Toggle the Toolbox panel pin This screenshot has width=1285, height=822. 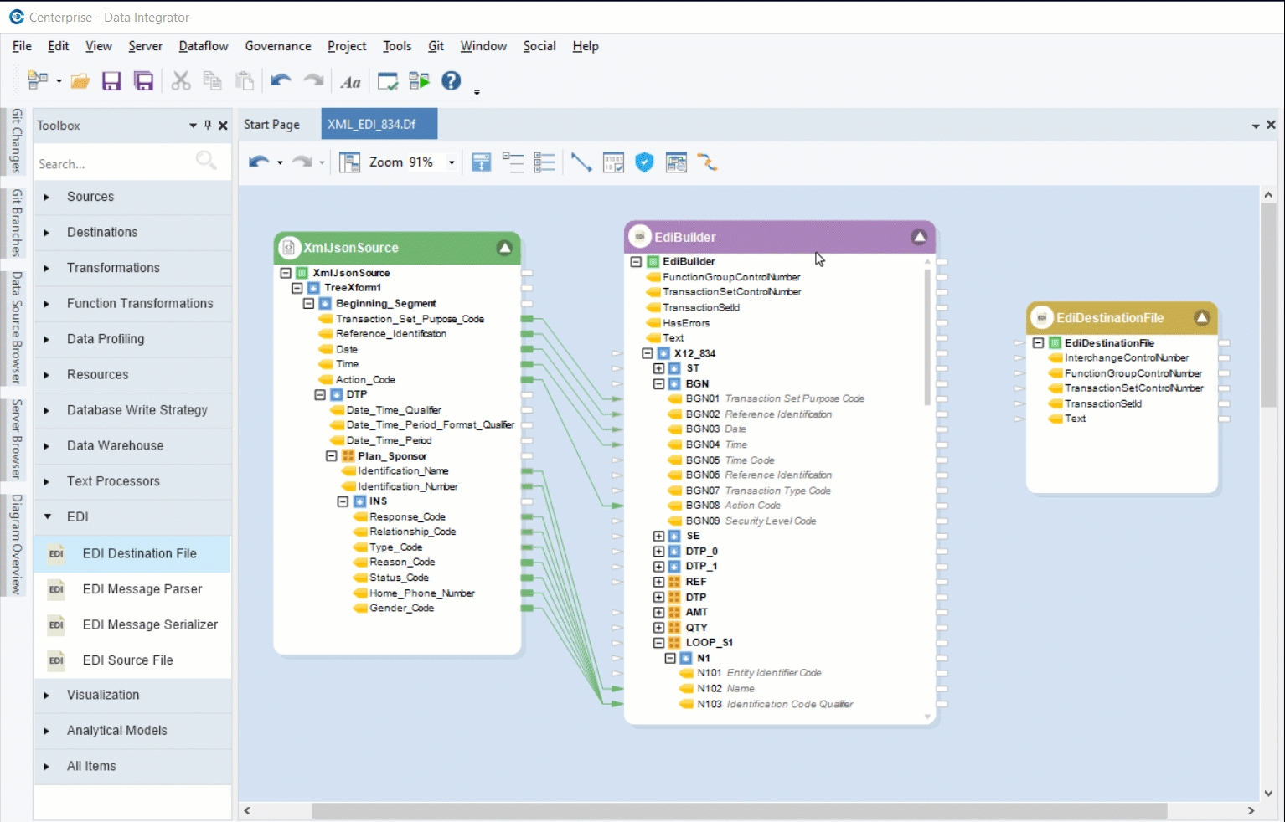click(x=208, y=126)
